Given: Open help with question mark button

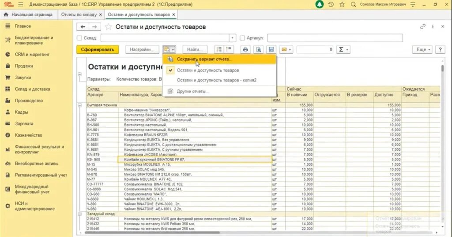Looking at the screenshot, I should click(440, 49).
